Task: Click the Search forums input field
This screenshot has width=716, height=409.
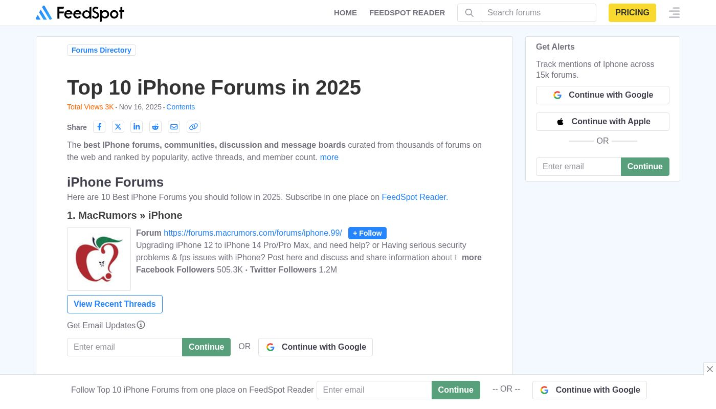Action: coord(538,13)
